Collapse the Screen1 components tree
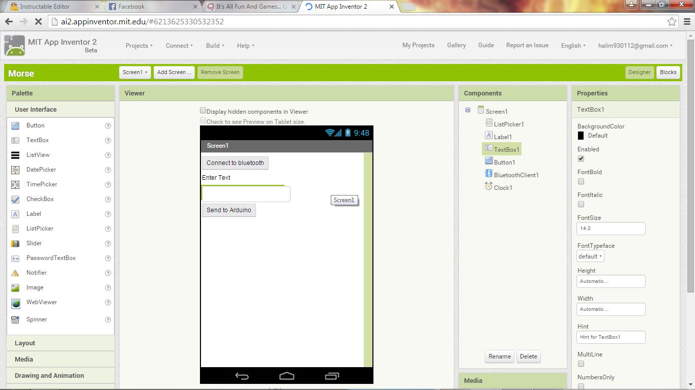 tap(468, 110)
